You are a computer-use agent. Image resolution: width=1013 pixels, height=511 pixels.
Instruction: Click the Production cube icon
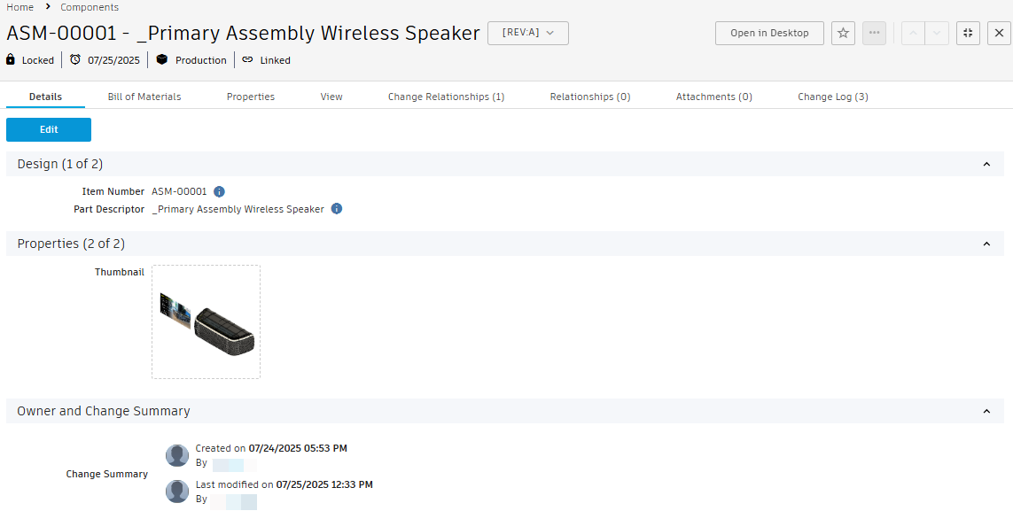point(161,60)
